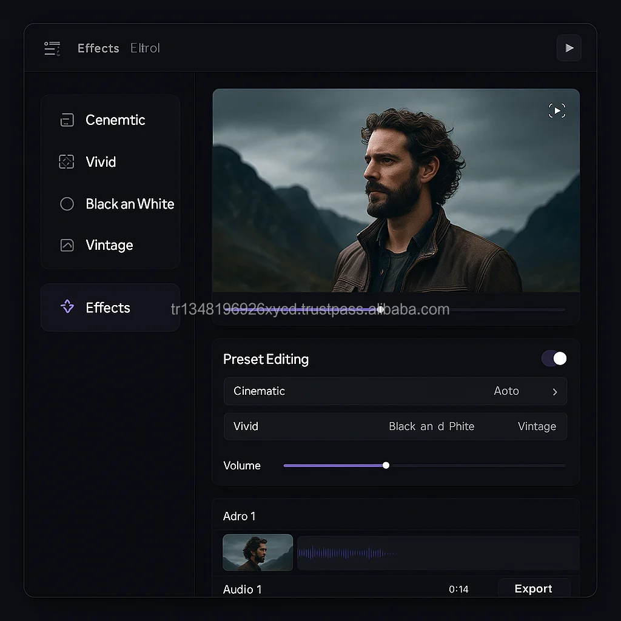This screenshot has width=621, height=621.
Task: Click the Vivid preset icon in sidebar
Action: [67, 161]
